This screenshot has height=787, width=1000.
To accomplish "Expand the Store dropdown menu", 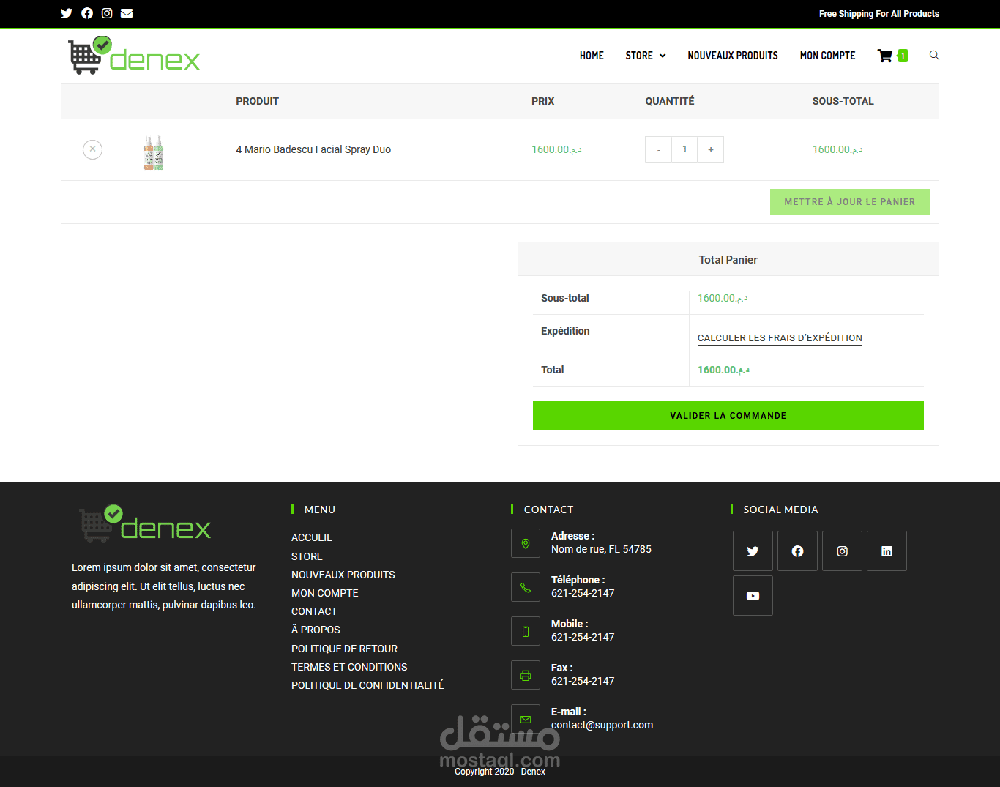I will click(x=646, y=56).
